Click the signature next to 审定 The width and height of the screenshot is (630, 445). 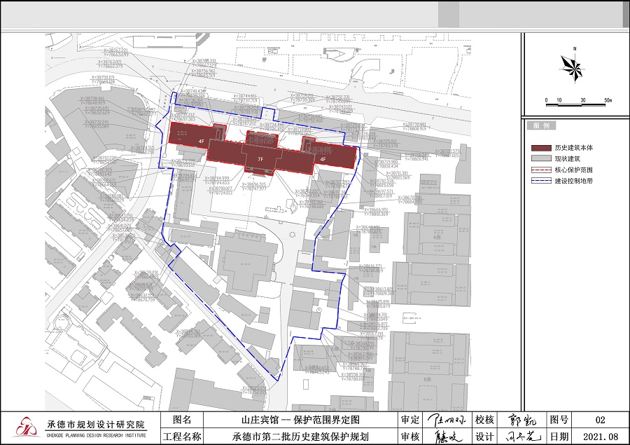(446, 420)
